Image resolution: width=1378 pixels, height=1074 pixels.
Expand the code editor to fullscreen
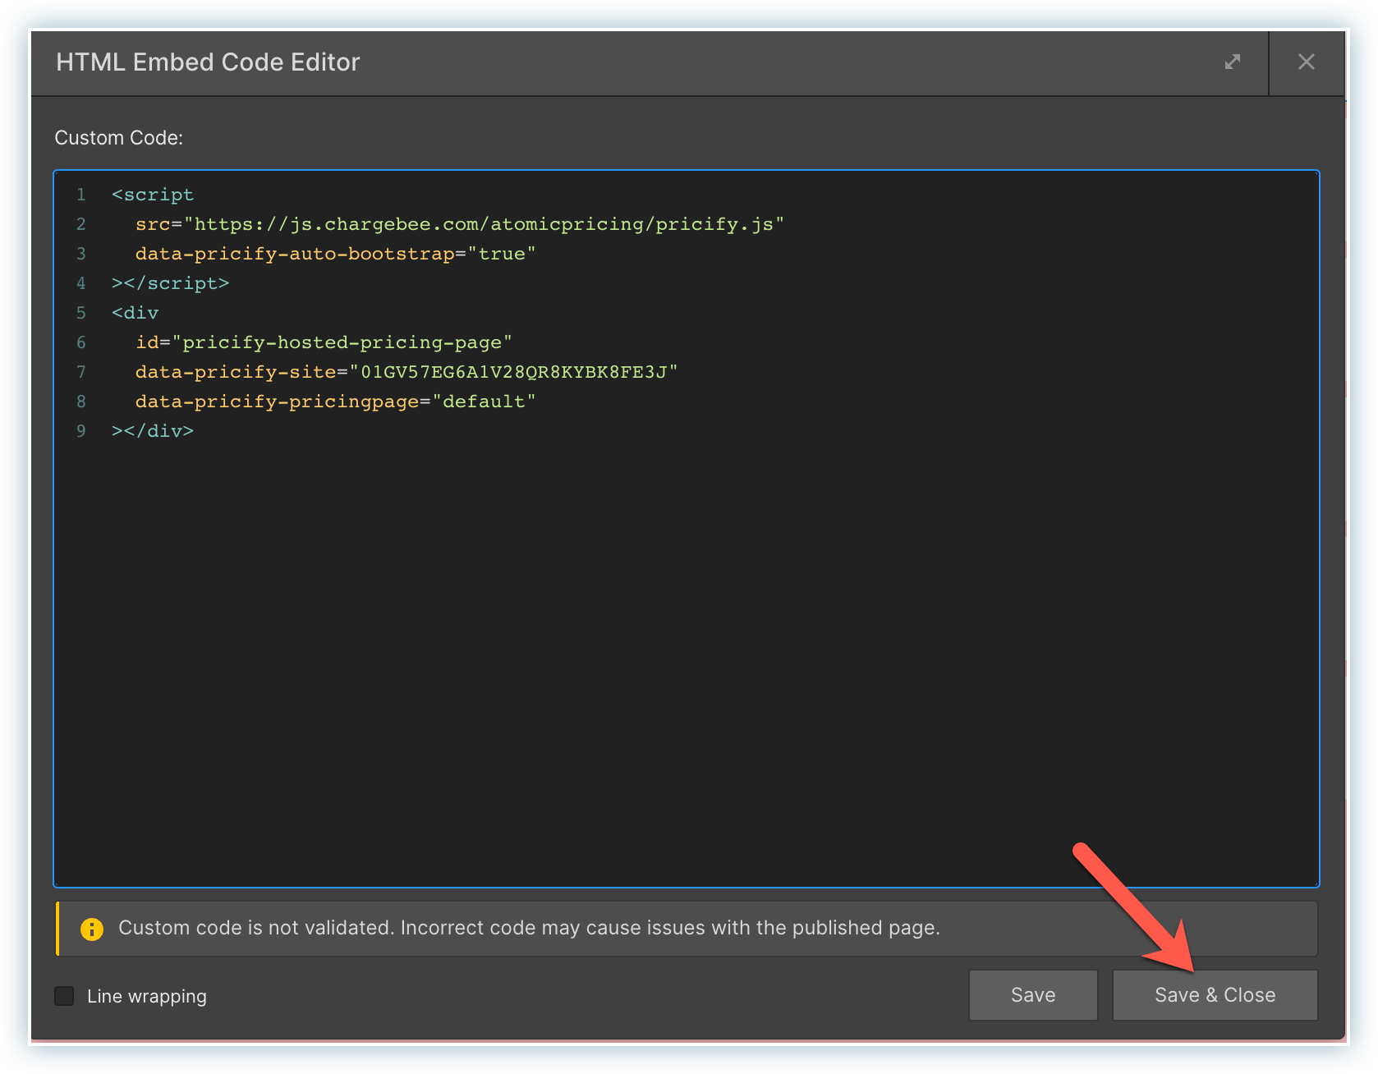pyautogui.click(x=1232, y=62)
